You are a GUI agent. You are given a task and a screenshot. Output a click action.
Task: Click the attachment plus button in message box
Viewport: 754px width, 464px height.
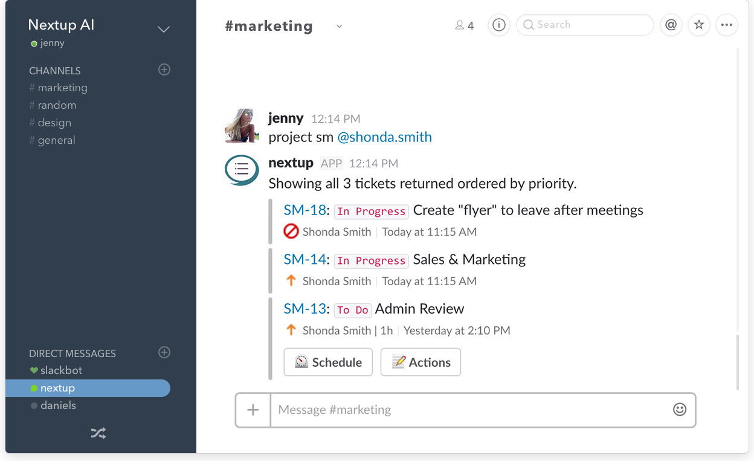click(253, 410)
